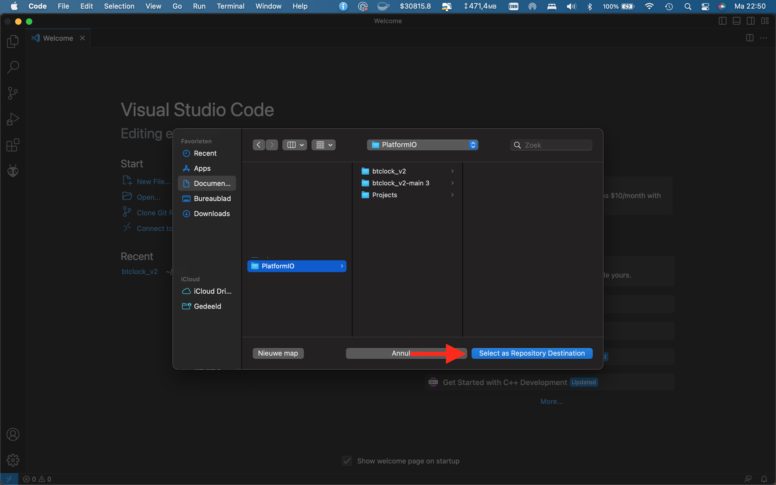Open Bluetooth status in menu bar
The image size is (776, 485).
(x=589, y=6)
